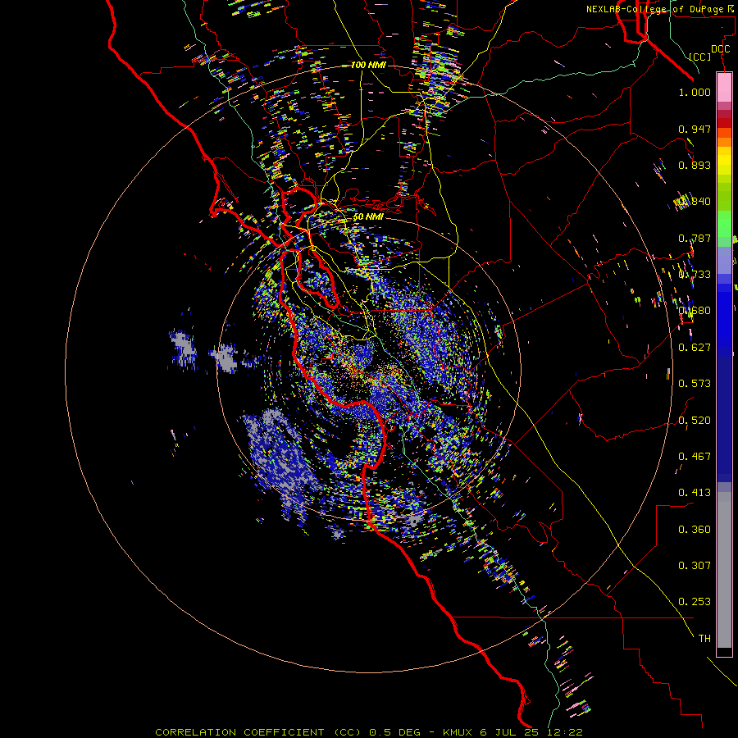Viewport: 738px width, 738px height.
Task: Click the 0.787 scale value
Action: [695, 238]
